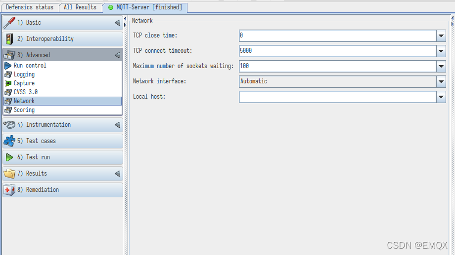Open the Local host dropdown arrow
Image resolution: width=455 pixels, height=255 pixels.
441,97
